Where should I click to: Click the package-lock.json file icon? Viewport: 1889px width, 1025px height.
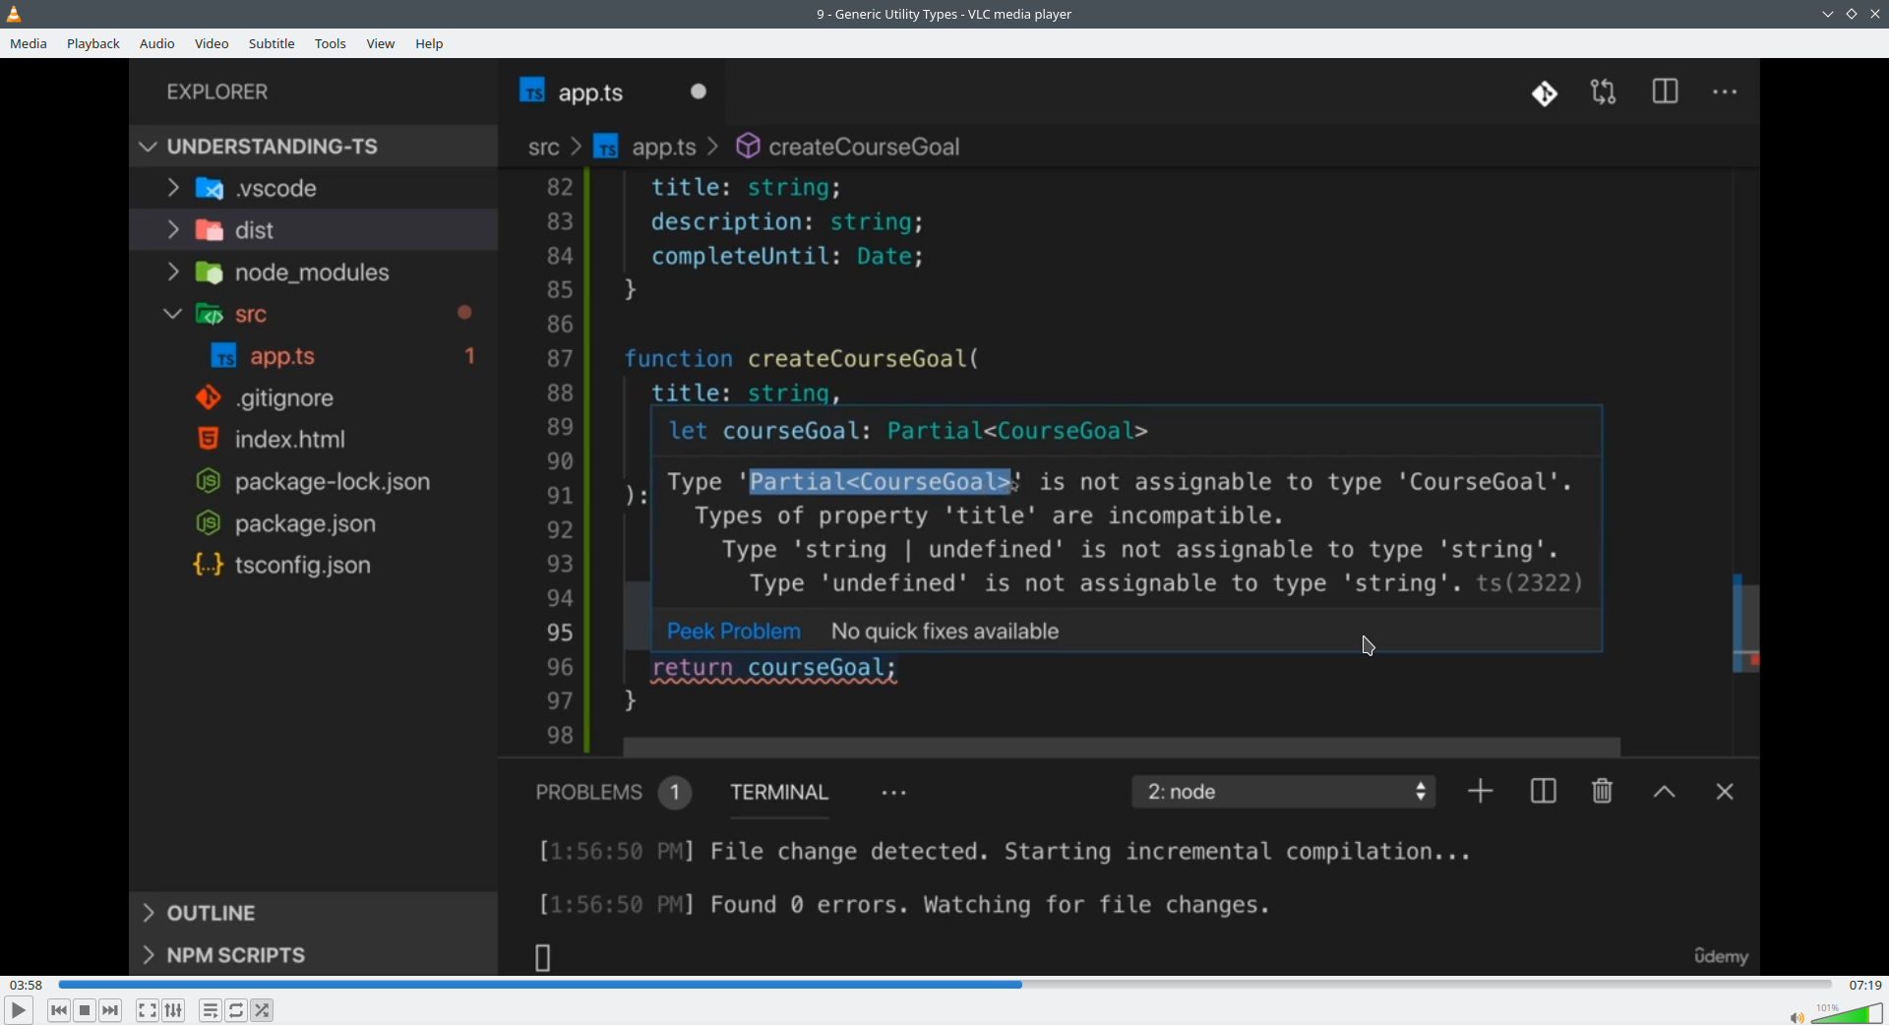(x=209, y=481)
